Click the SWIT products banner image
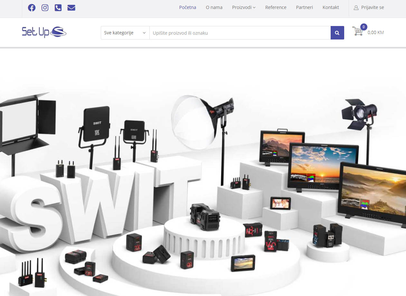406x296 pixels. [x=203, y=172]
